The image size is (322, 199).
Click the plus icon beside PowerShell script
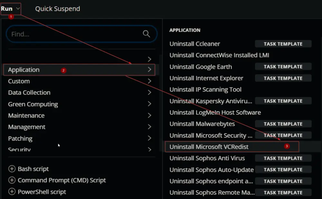12,192
